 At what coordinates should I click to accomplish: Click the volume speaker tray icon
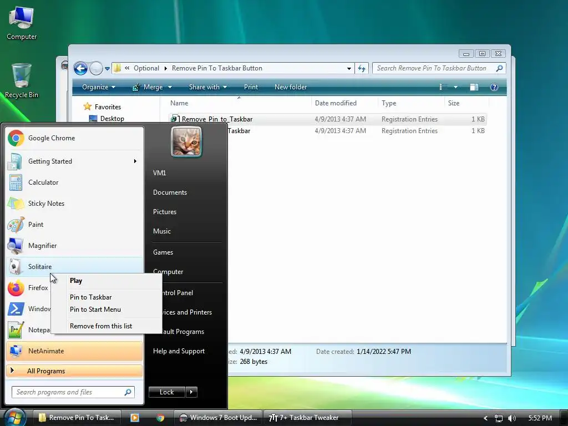[512, 418]
